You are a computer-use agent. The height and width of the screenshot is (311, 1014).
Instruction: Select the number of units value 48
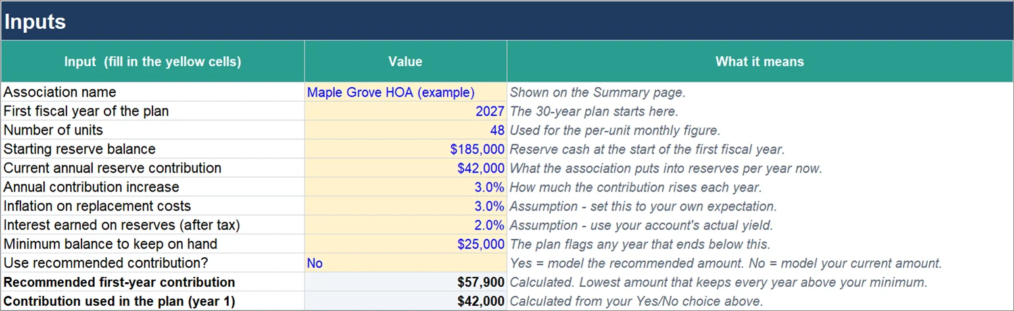click(x=405, y=130)
